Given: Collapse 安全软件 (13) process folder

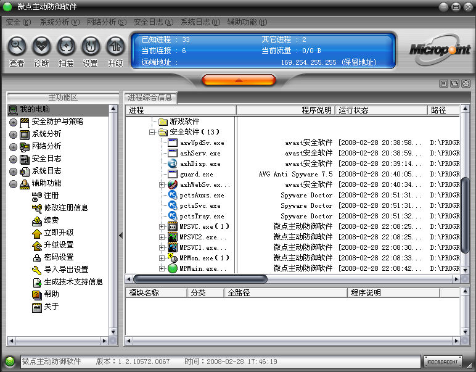Looking at the screenshot, I should click(x=152, y=132).
